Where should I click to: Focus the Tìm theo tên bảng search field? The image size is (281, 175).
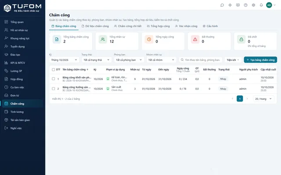click(x=201, y=60)
